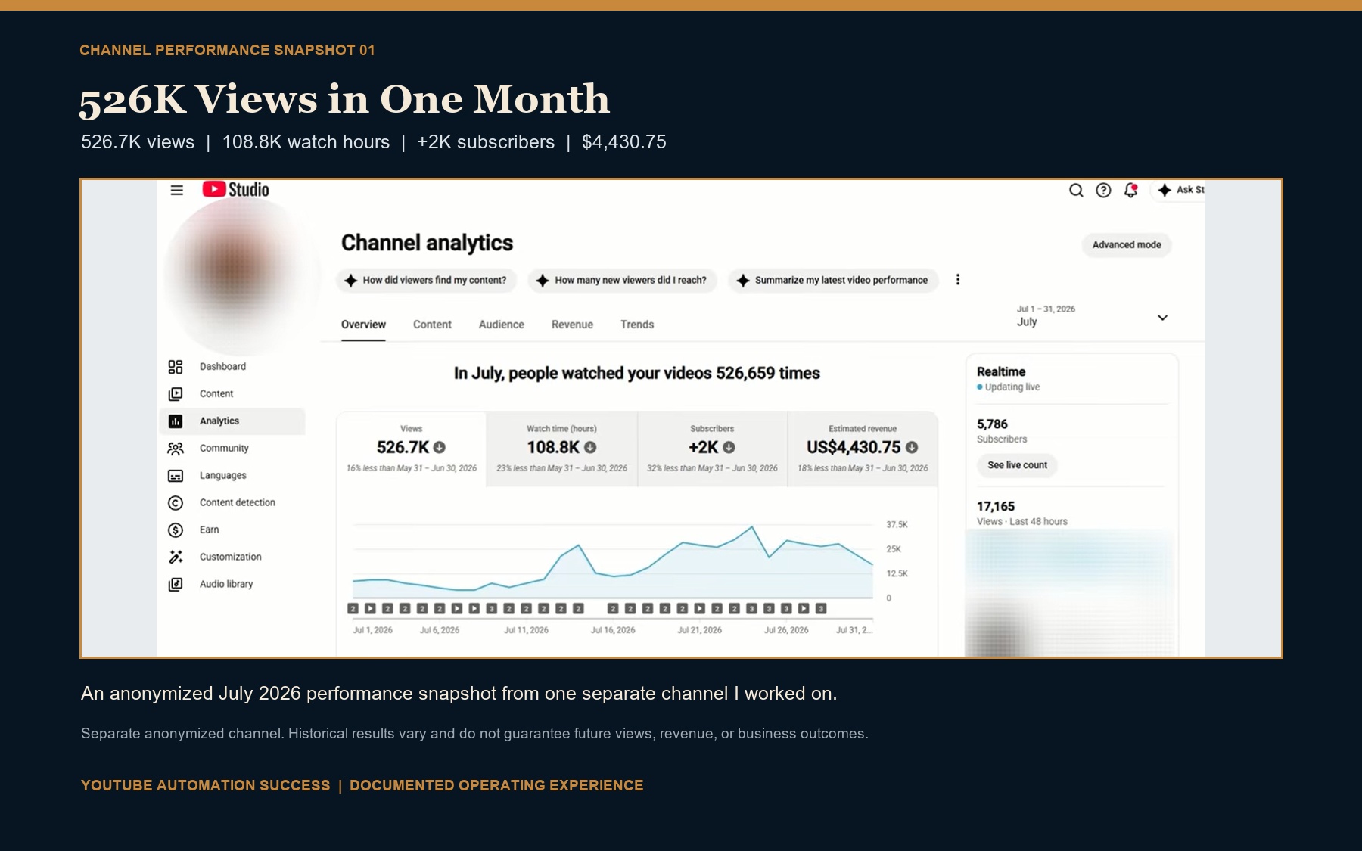Open the hamburger menu in YouTube Studio
Screen dimensions: 1362x851
[176, 190]
